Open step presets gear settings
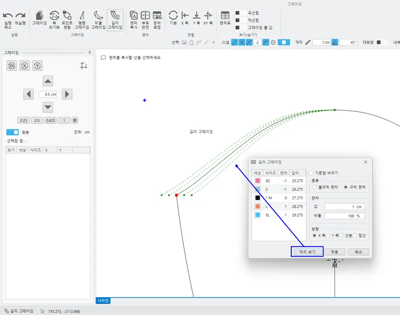400x315 pixels. [x=75, y=120]
